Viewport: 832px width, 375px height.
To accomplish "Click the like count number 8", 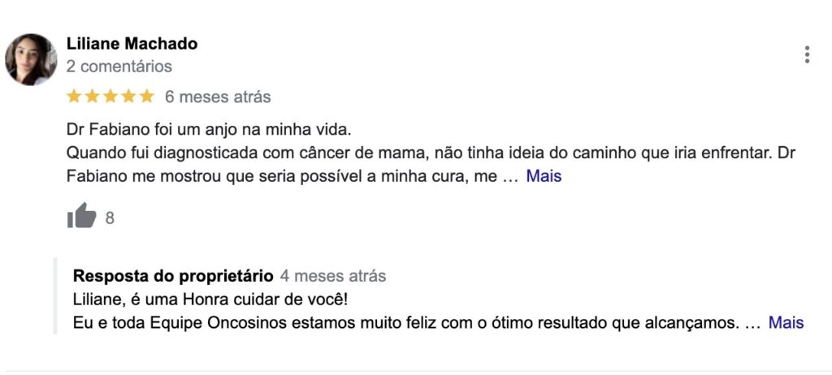I will [110, 218].
